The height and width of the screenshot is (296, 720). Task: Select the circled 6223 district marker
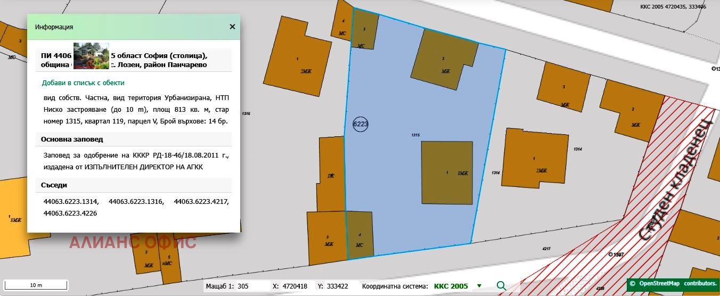[361, 124]
